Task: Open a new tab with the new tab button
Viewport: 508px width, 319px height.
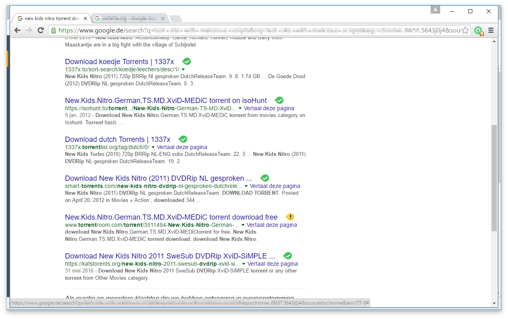Action: click(x=175, y=18)
